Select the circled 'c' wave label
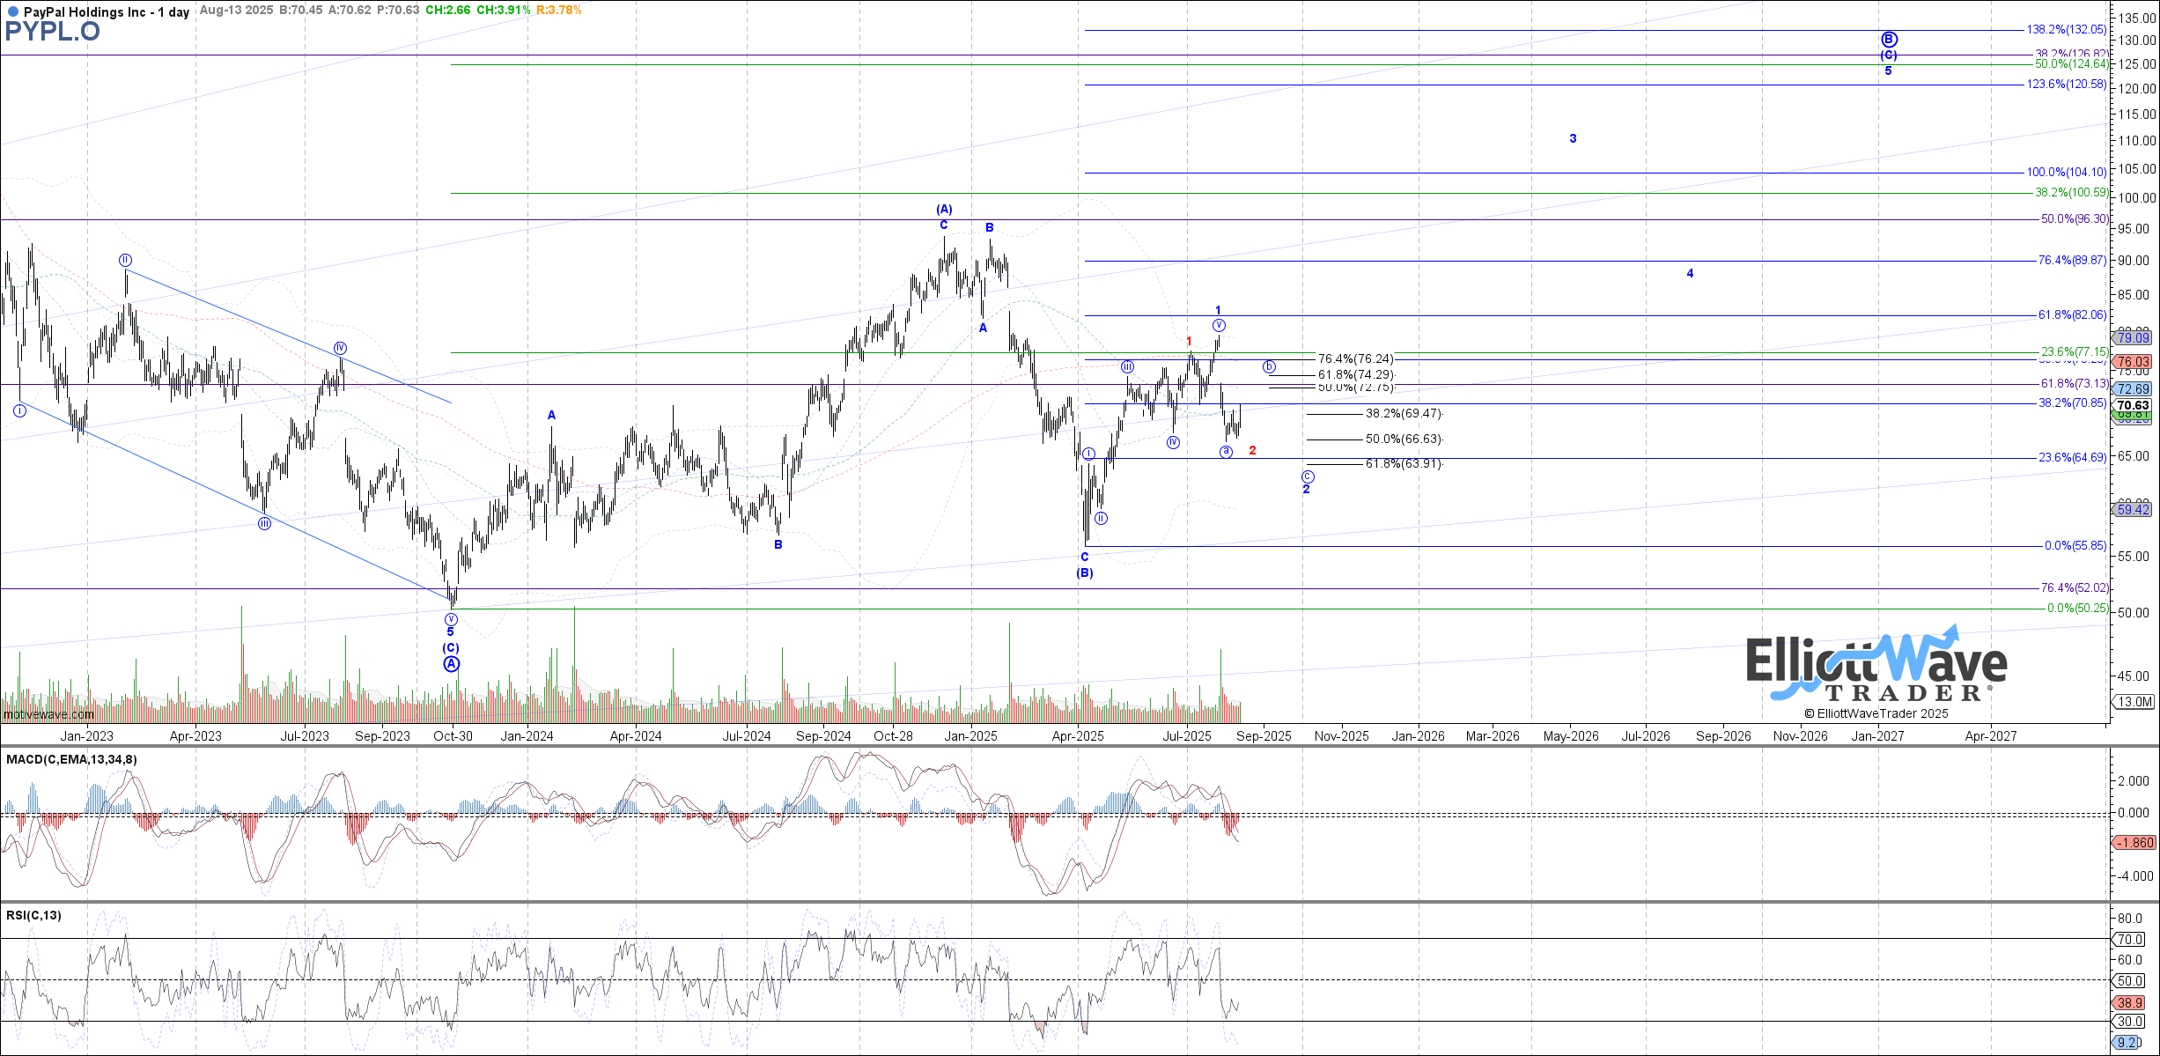 click(1308, 476)
